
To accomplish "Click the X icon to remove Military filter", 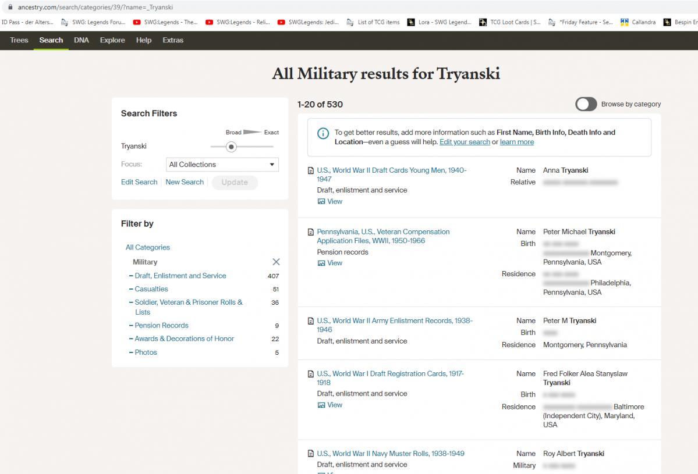I will (276, 262).
